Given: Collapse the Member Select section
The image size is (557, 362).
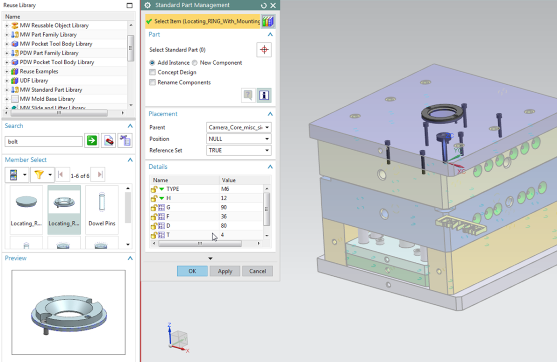Looking at the screenshot, I should (129, 159).
